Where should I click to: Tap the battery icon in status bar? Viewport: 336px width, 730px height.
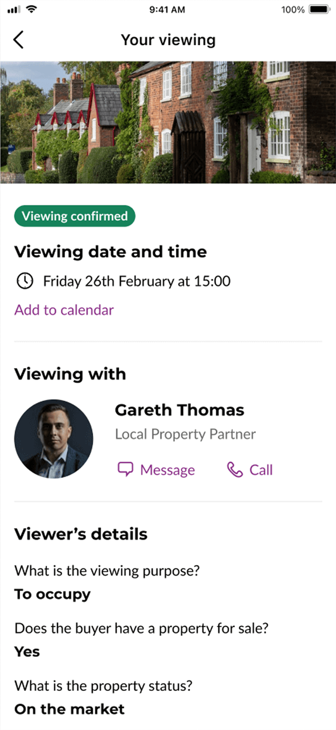(x=319, y=9)
